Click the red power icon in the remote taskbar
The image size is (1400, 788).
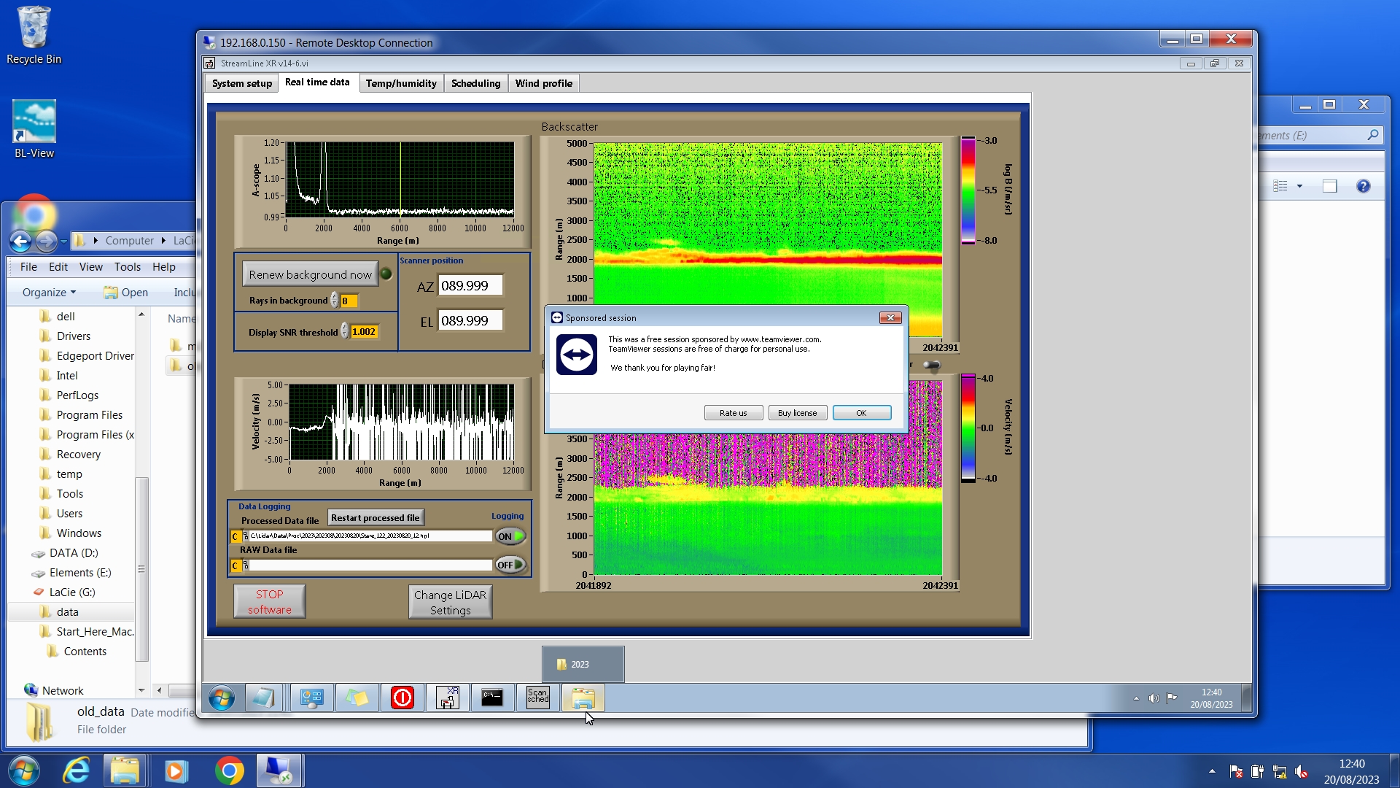[x=402, y=698]
